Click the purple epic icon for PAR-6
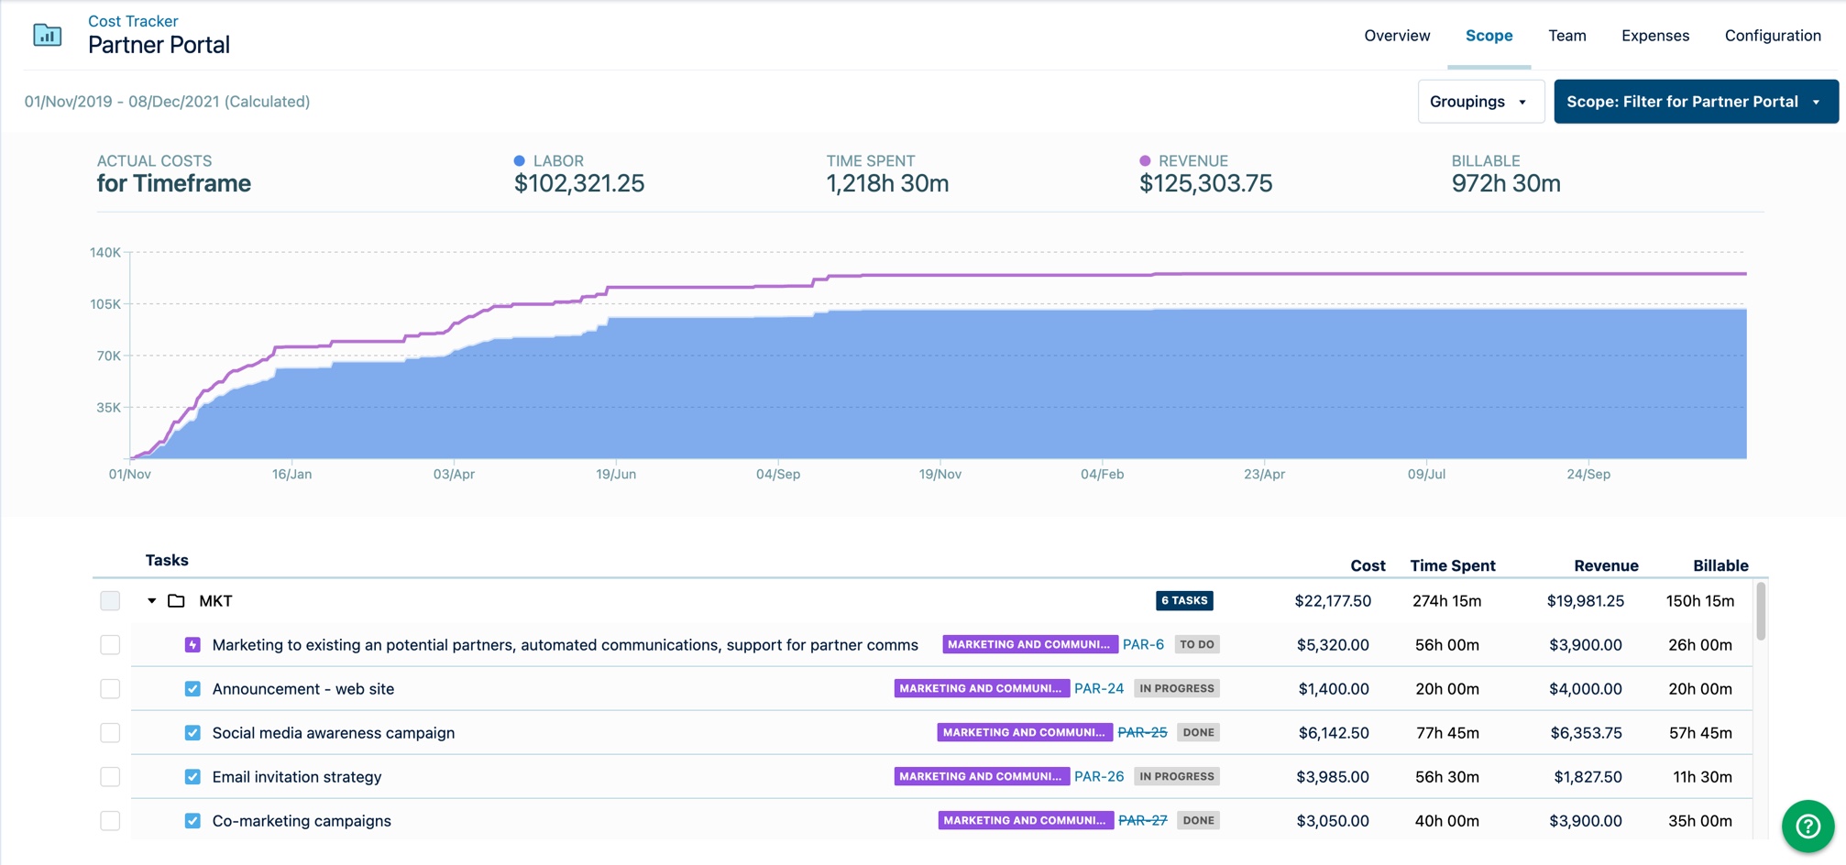The height and width of the screenshot is (865, 1846). (x=192, y=645)
